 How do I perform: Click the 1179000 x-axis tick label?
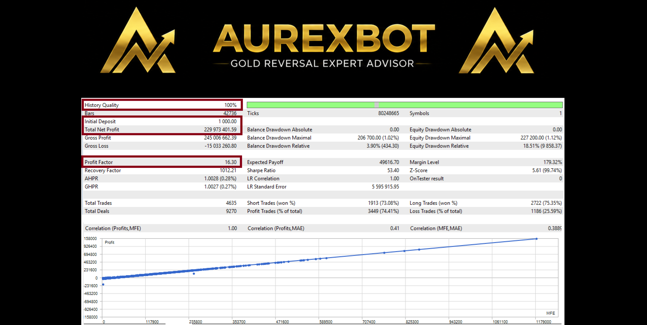pos(543,322)
